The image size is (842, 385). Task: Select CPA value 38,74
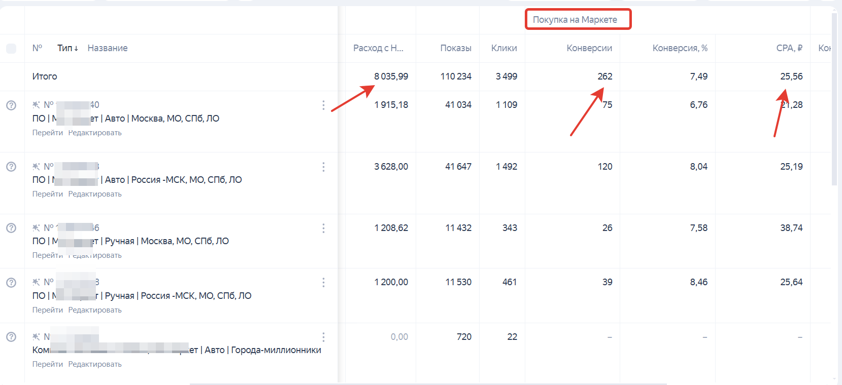792,228
